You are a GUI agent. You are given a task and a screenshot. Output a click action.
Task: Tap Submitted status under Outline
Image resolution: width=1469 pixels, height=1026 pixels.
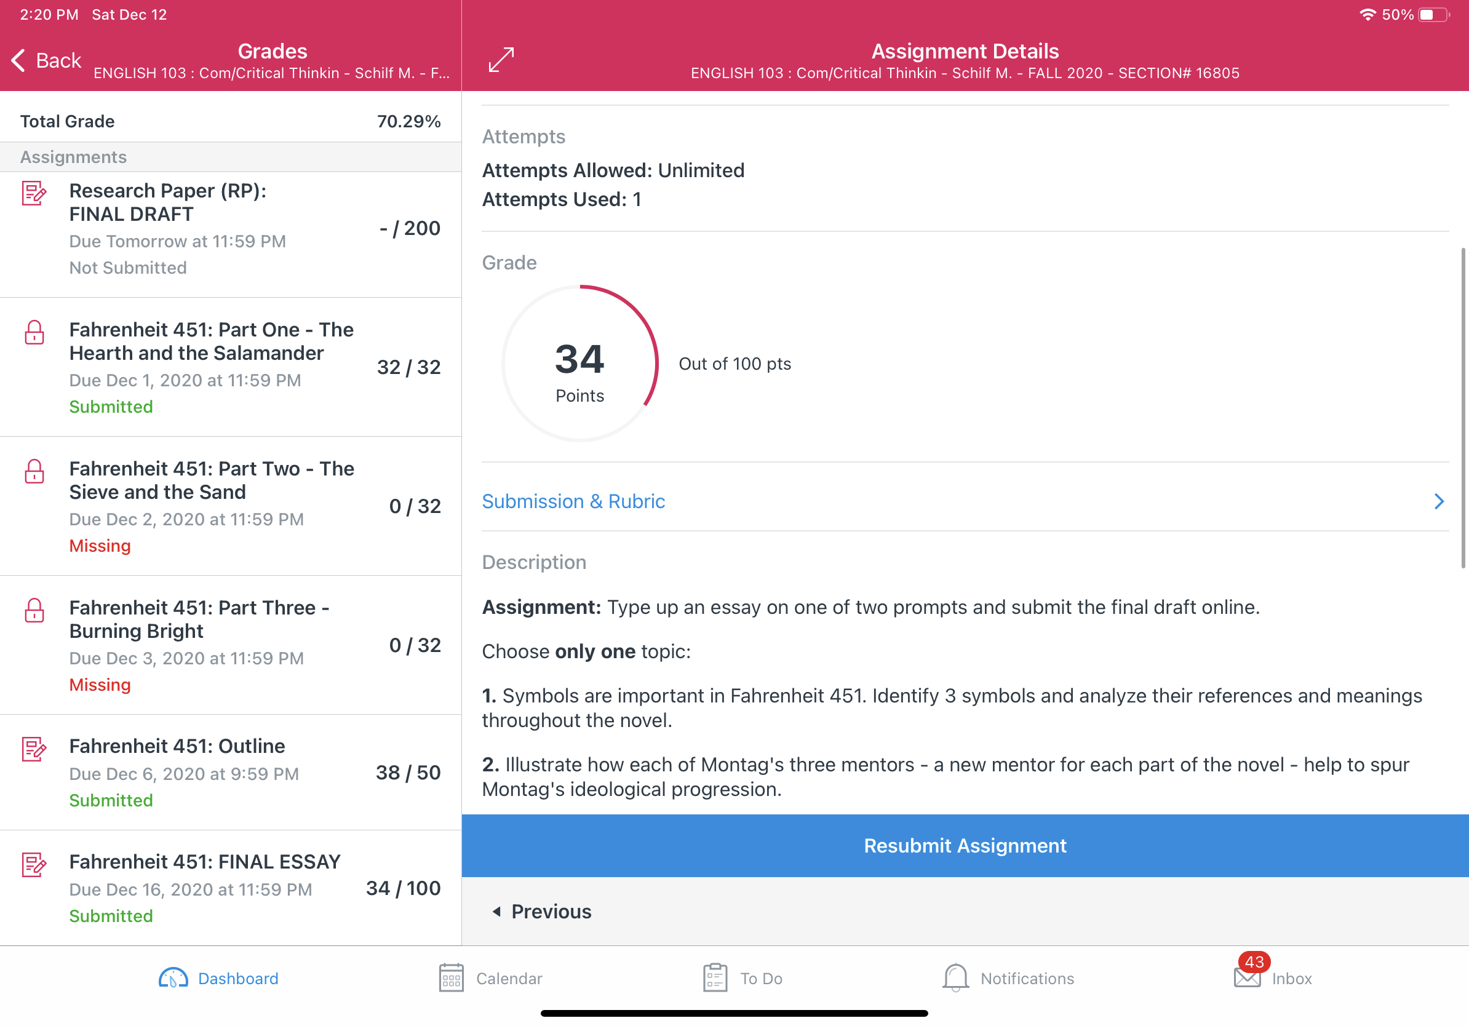[111, 800]
